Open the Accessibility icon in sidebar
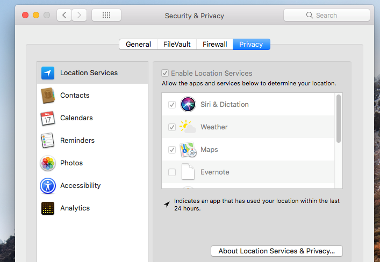380x262 pixels. click(x=48, y=186)
